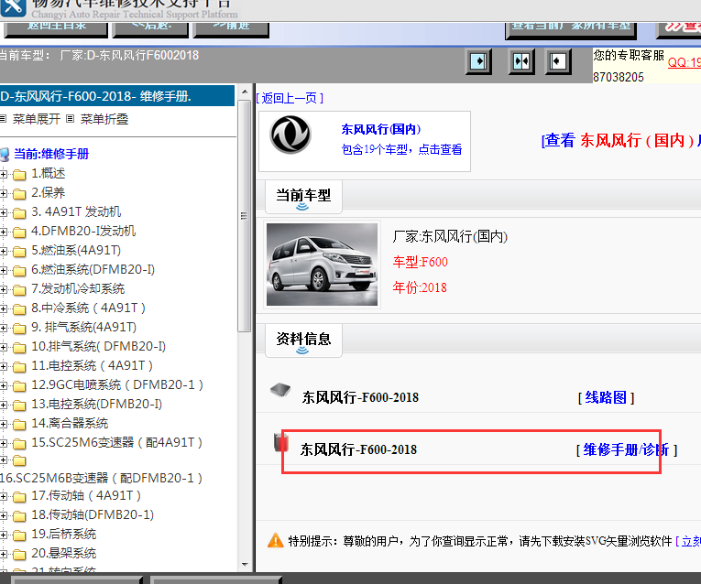Click the left tree scrollbar thumb
This screenshot has width=701, height=584.
[245, 216]
